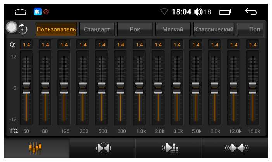The height and width of the screenshot is (162, 272).
Task: Open the surround dual speakers icon tab
Action: pos(237,148)
